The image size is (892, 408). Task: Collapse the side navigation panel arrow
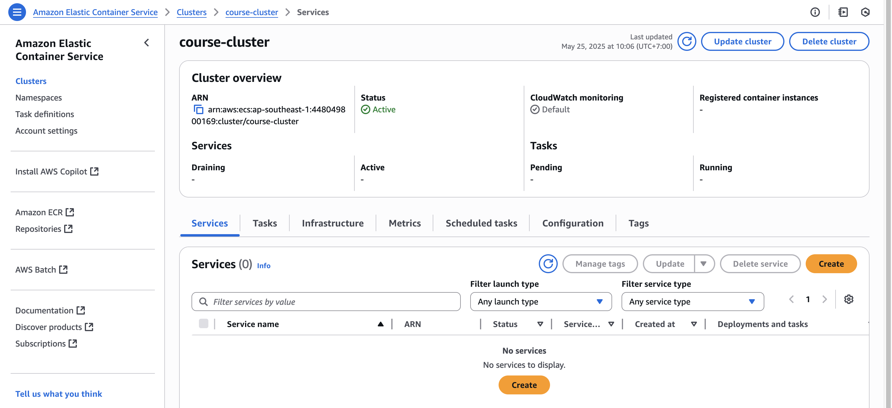tap(147, 43)
